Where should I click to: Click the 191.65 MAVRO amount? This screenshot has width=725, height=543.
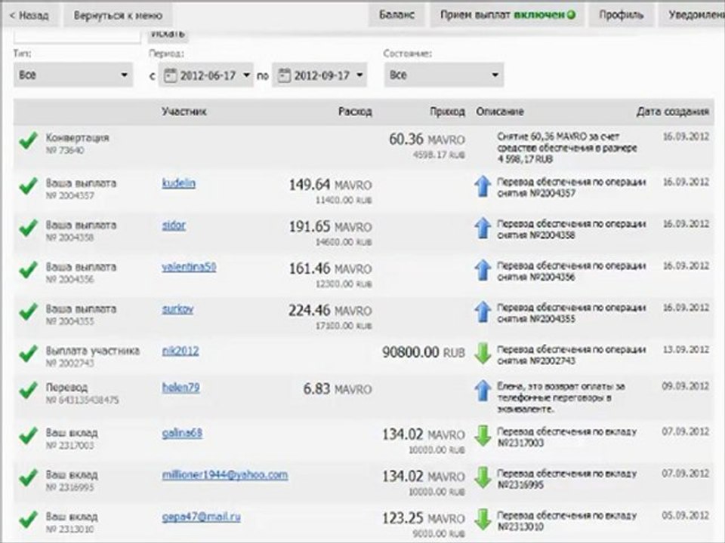click(x=330, y=227)
